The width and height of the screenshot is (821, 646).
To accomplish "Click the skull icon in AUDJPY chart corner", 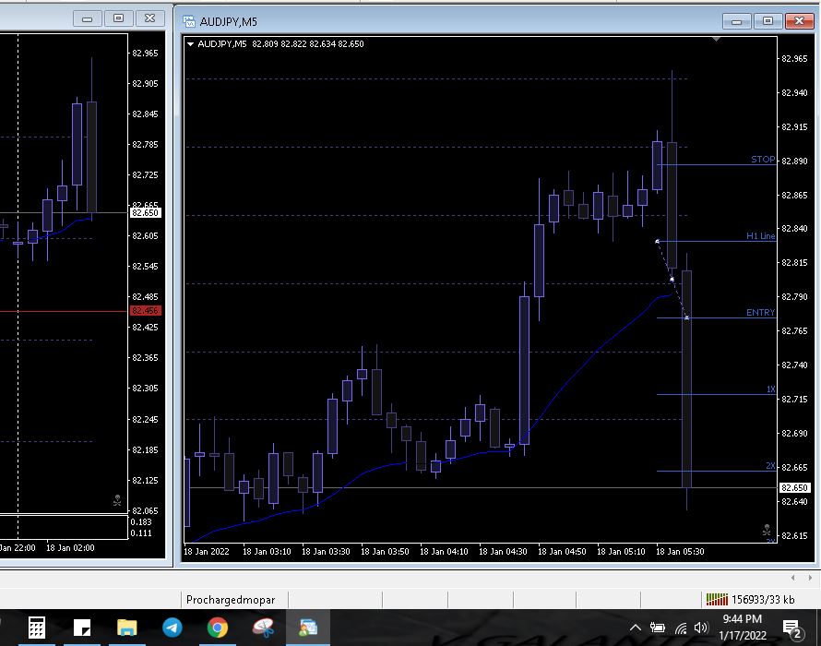I will 767,530.
